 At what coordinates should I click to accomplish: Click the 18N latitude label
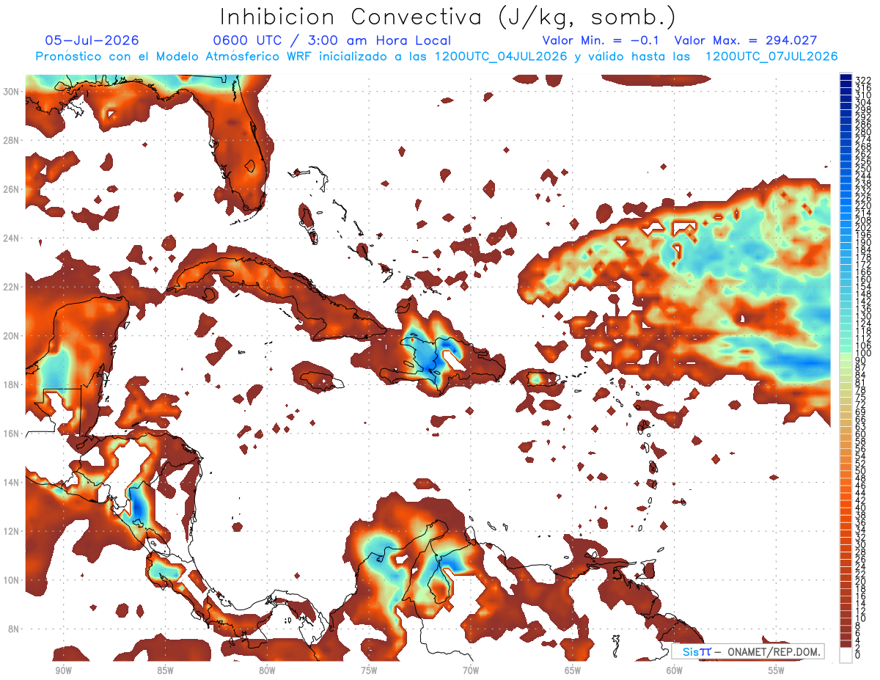[x=10, y=384]
